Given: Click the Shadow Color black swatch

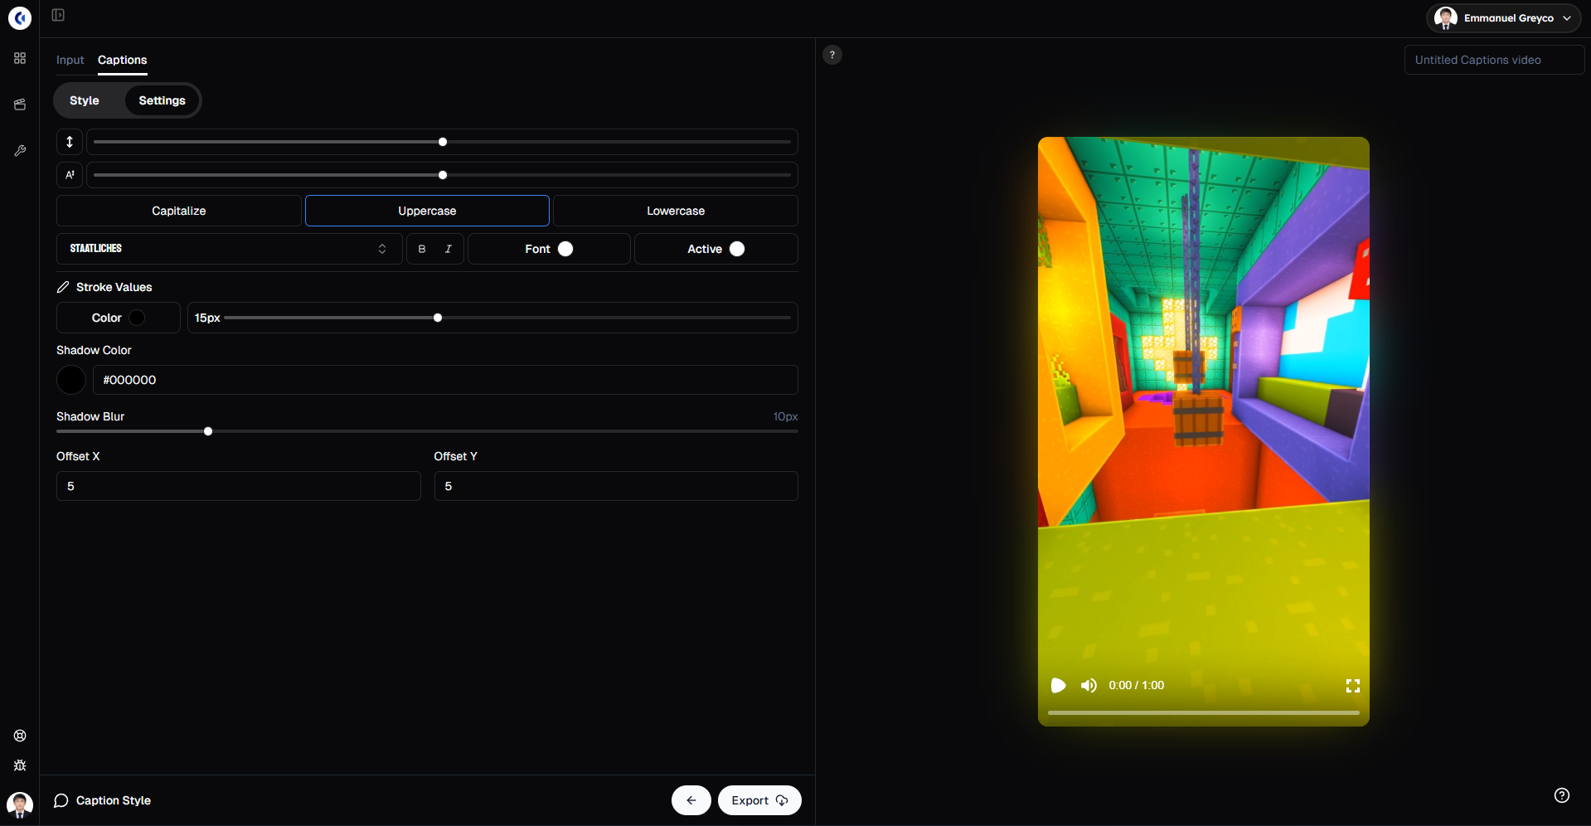Looking at the screenshot, I should [x=71, y=380].
